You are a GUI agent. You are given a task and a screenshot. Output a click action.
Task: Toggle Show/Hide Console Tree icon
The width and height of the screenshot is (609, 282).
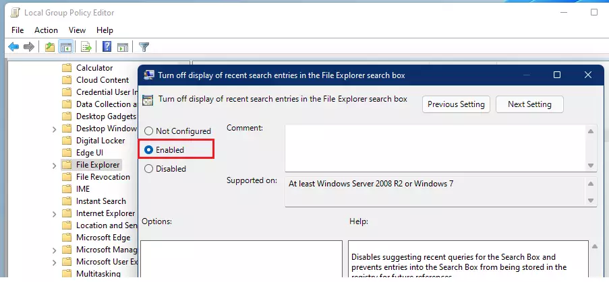65,47
